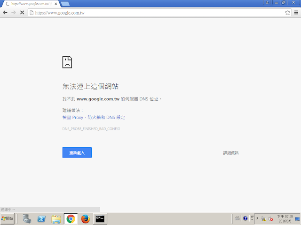Click the muted volume speaker tray icon
Viewport: 301px width, 225px height.
(271, 219)
